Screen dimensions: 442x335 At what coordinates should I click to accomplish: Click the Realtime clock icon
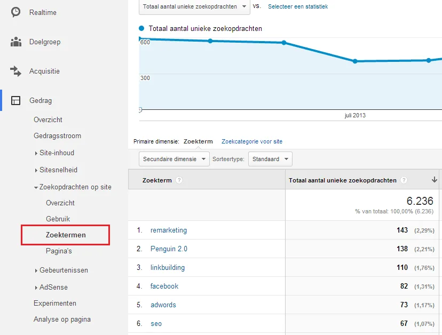(x=15, y=12)
